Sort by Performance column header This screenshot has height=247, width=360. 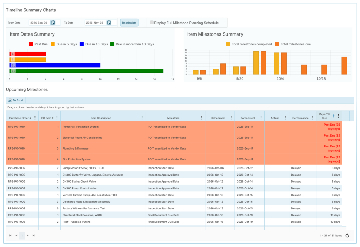[x=300, y=118]
